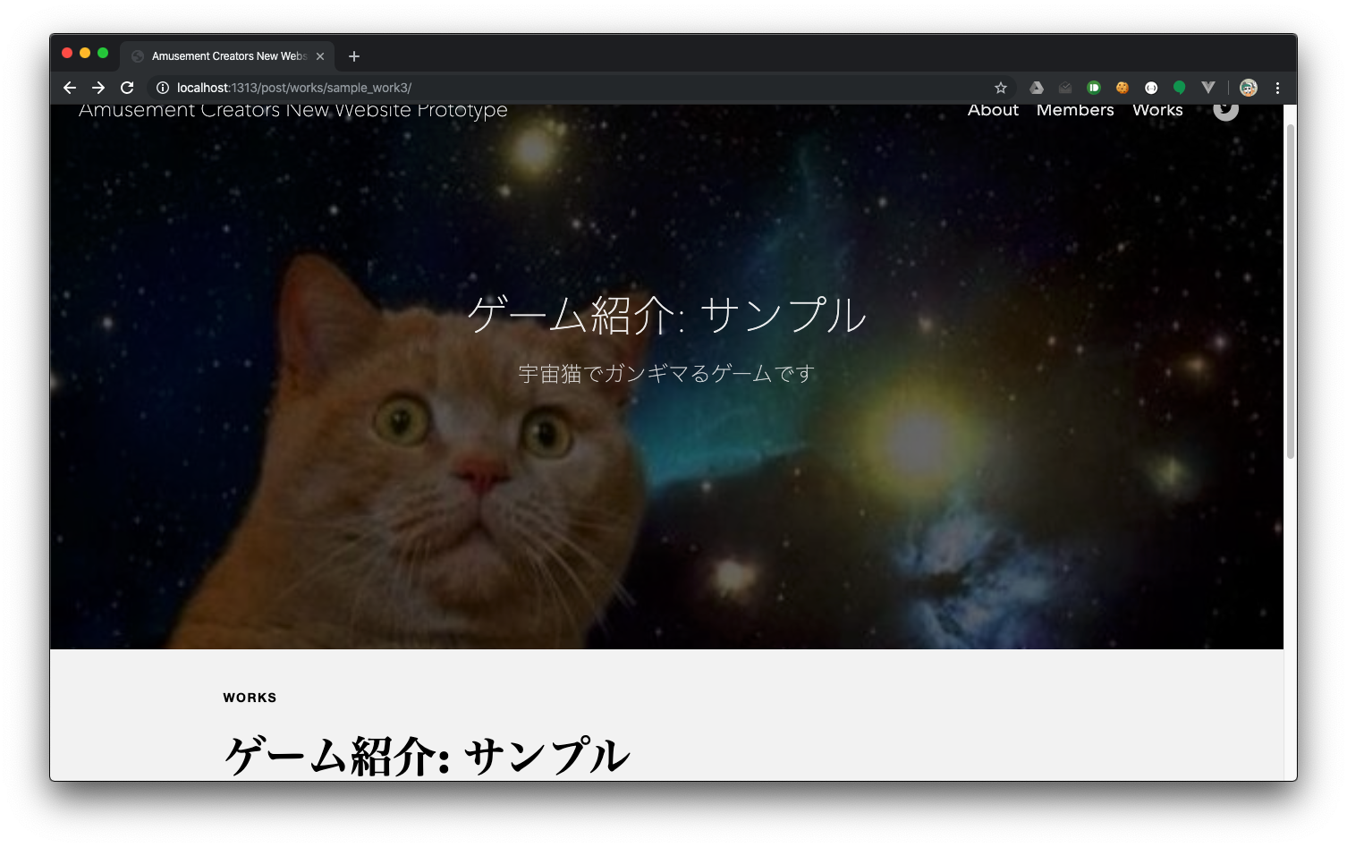1347x847 pixels.
Task: Click the subtitle 宇宙猫でガンギマるゲームです
Action: pos(667,374)
